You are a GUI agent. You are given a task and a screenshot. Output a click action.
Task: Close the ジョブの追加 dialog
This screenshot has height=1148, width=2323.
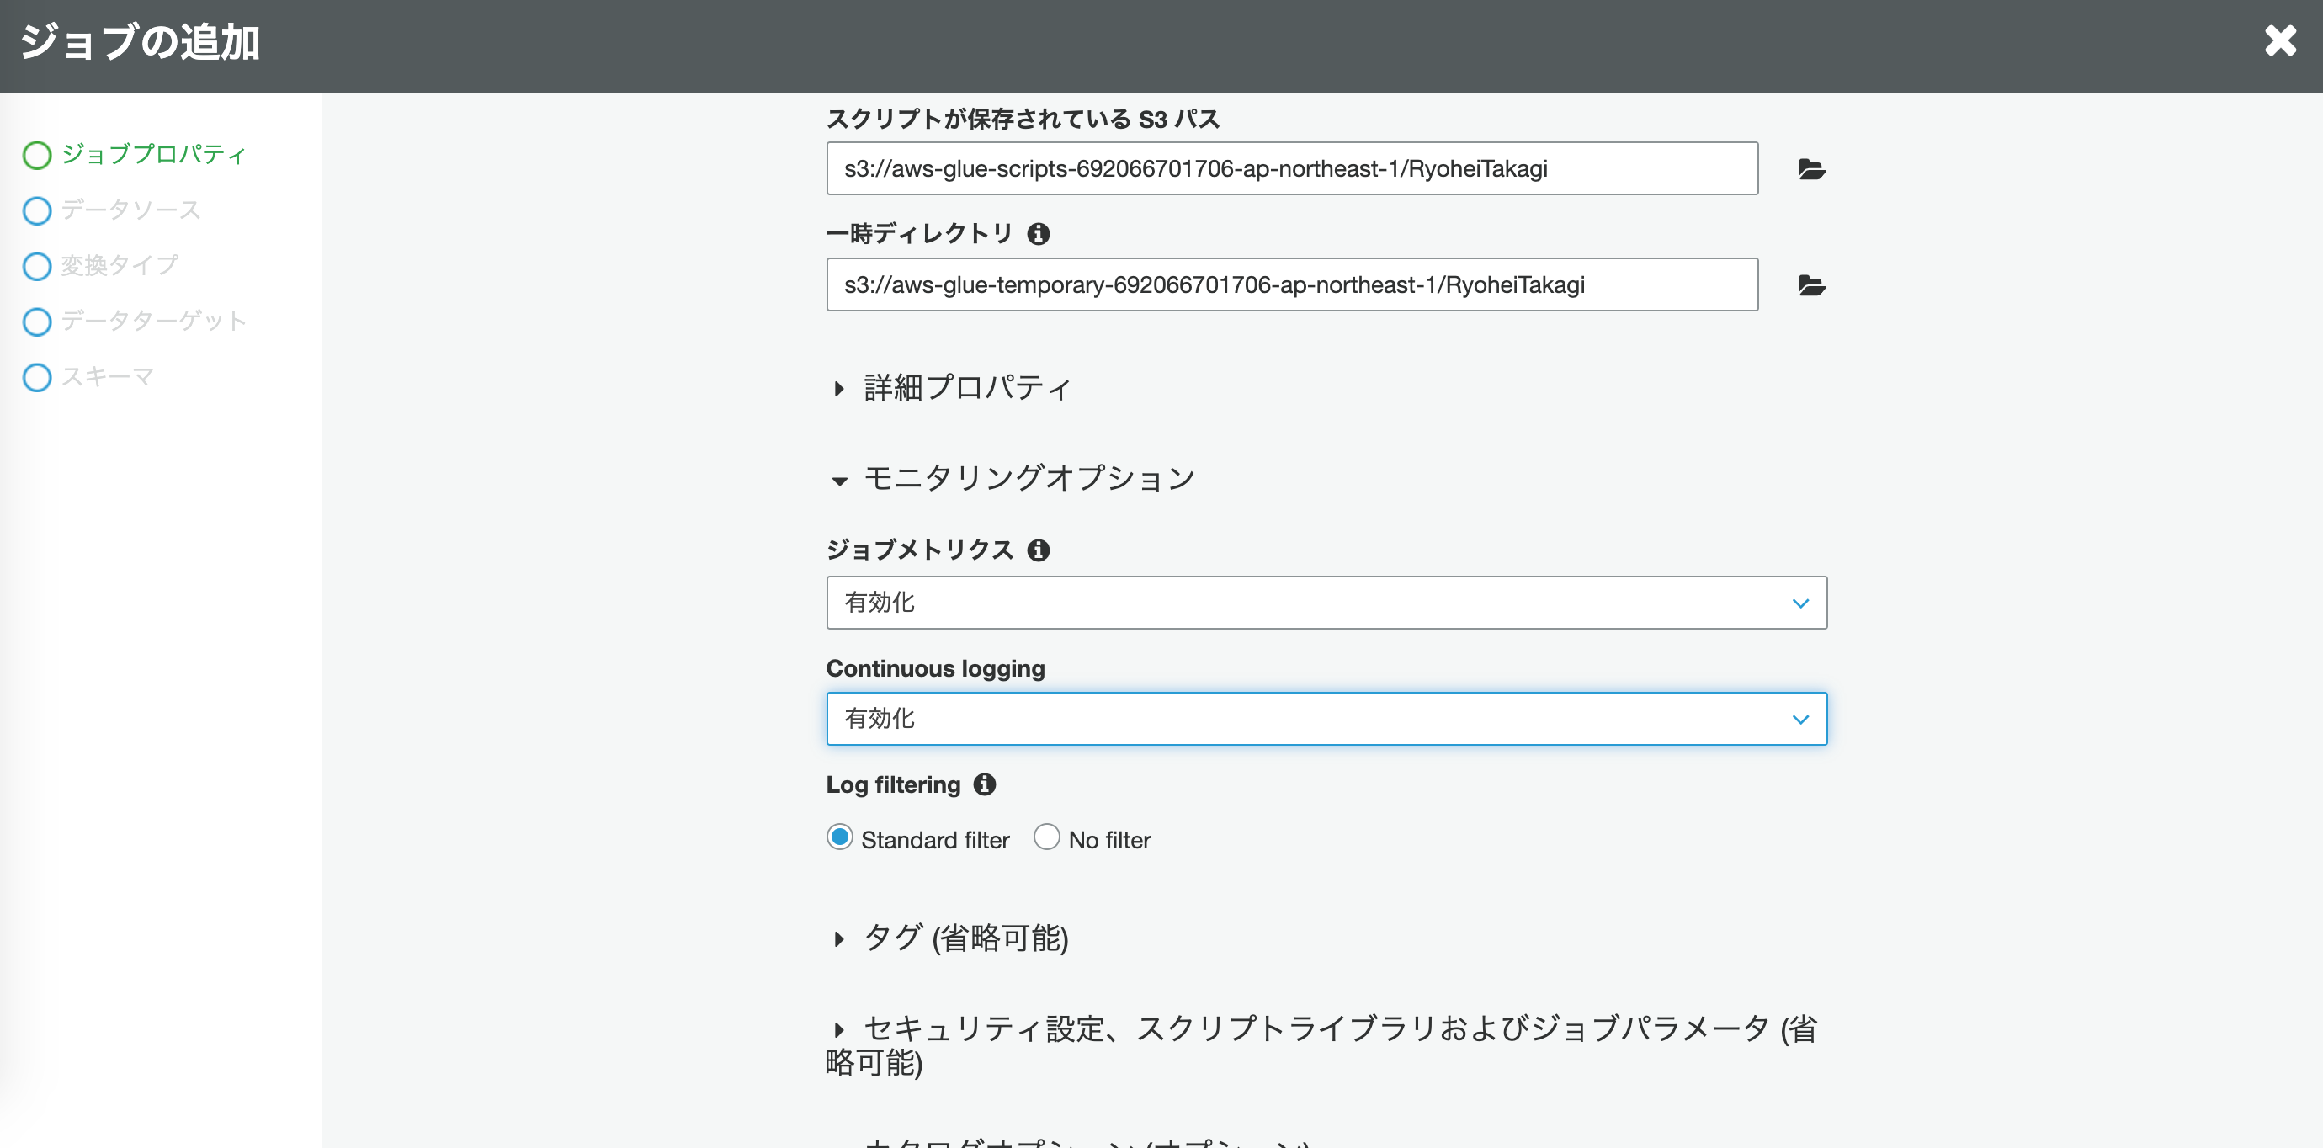[x=2280, y=40]
